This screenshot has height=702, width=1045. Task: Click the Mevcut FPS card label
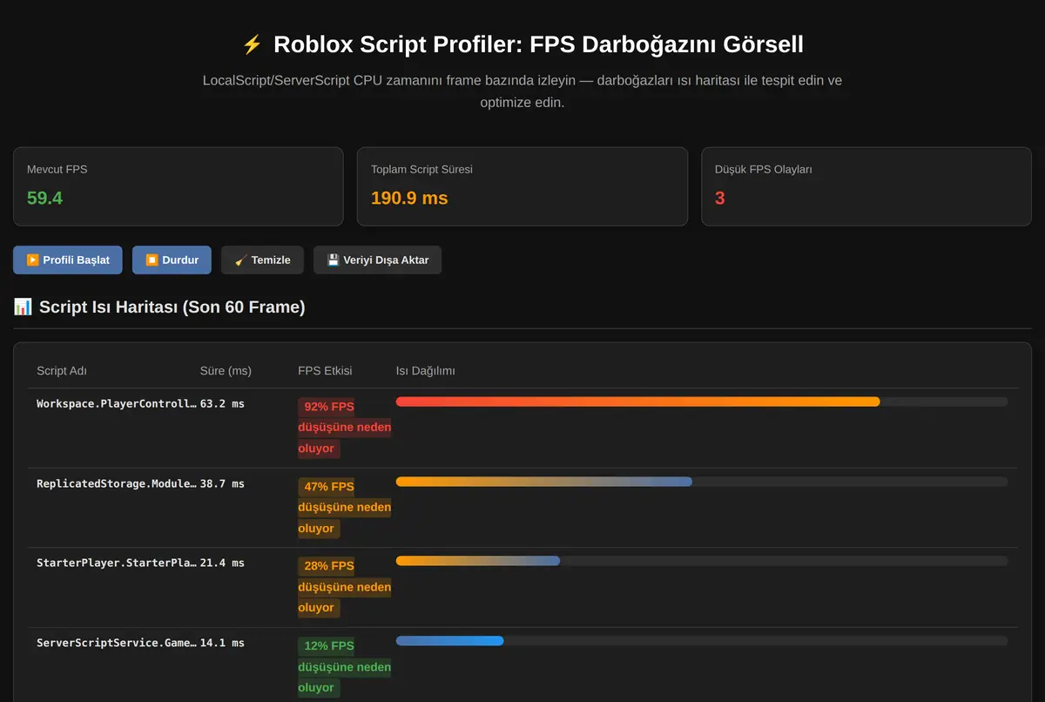[x=57, y=169]
